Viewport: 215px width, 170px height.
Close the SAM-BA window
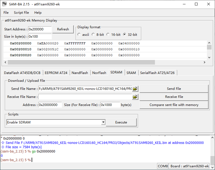click(x=208, y=4)
